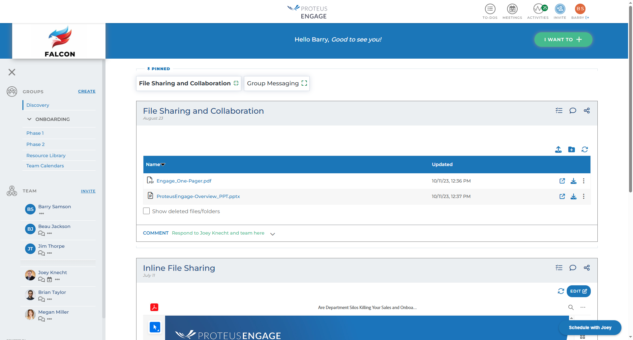Download the Engage_One-Pager.pdf file
Image resolution: width=633 pixels, height=340 pixels.
coord(573,181)
